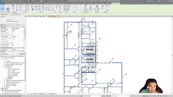Click the Delete red X icon
Viewport: 173px width, 97px height.
coord(51,10)
